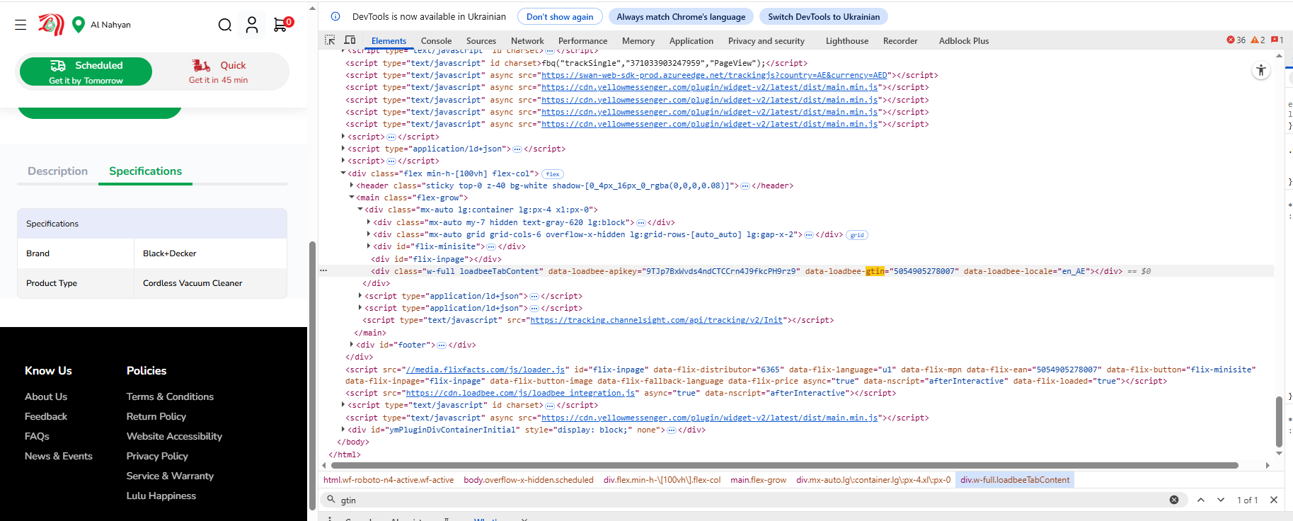Viewport: 1293px width, 521px height.
Task: Select main.flex-grow in the breadcrumb
Action: [x=758, y=480]
